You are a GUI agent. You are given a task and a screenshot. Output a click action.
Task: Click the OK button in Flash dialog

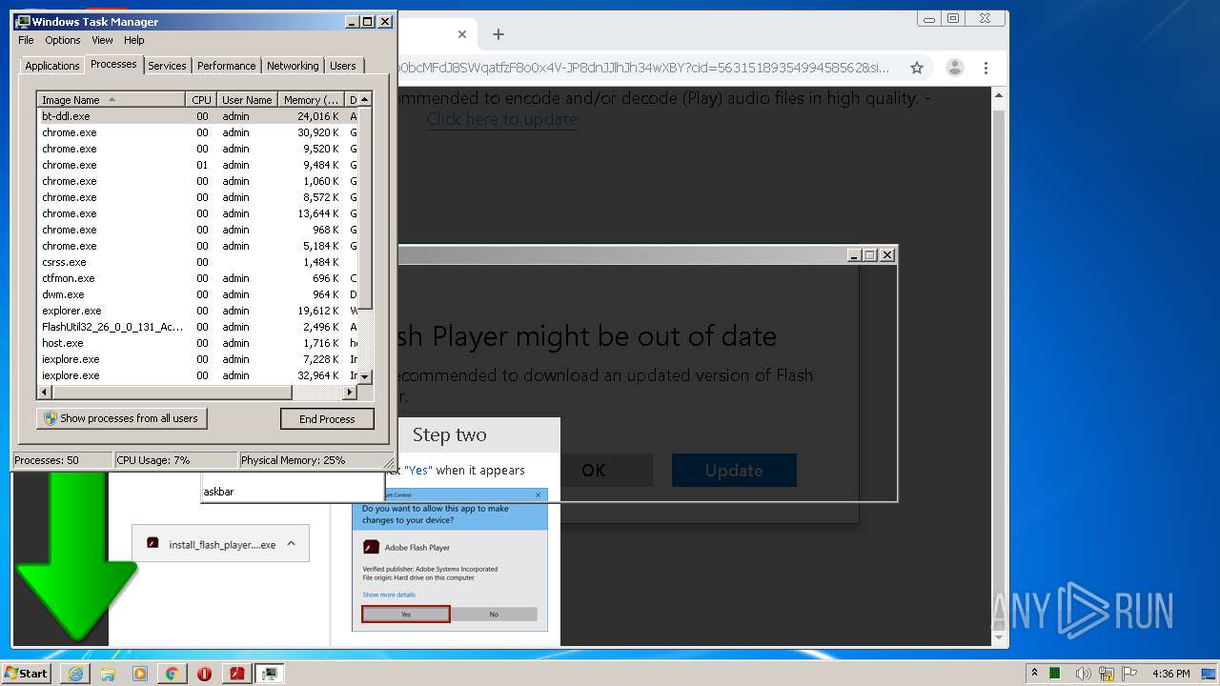pos(594,470)
